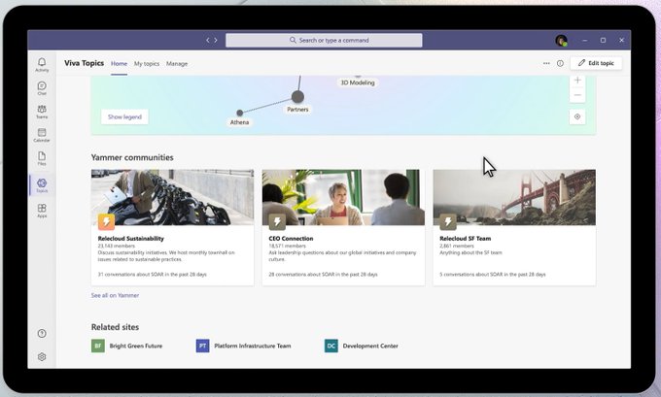Click the CEO Connection Yammer badge icon
Image resolution: width=661 pixels, height=397 pixels.
[277, 221]
